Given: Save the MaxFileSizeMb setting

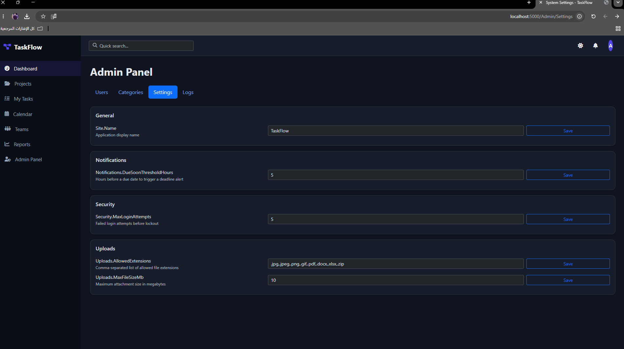Looking at the screenshot, I should [x=568, y=280].
